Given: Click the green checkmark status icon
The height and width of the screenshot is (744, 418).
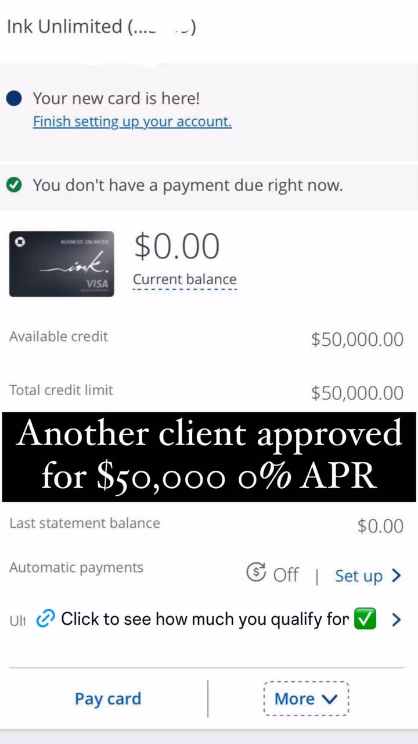Looking at the screenshot, I should click(14, 185).
